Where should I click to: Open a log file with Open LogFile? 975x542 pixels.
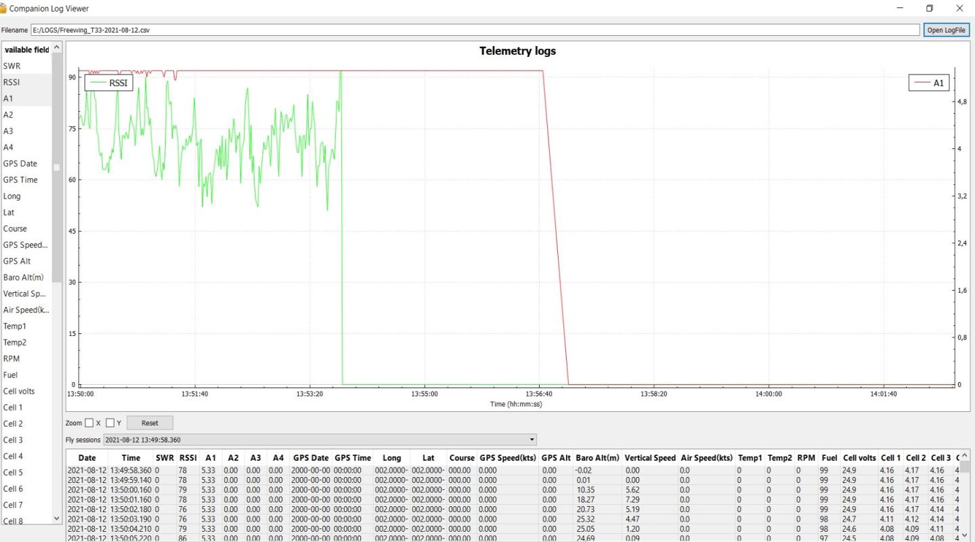pyautogui.click(x=947, y=30)
